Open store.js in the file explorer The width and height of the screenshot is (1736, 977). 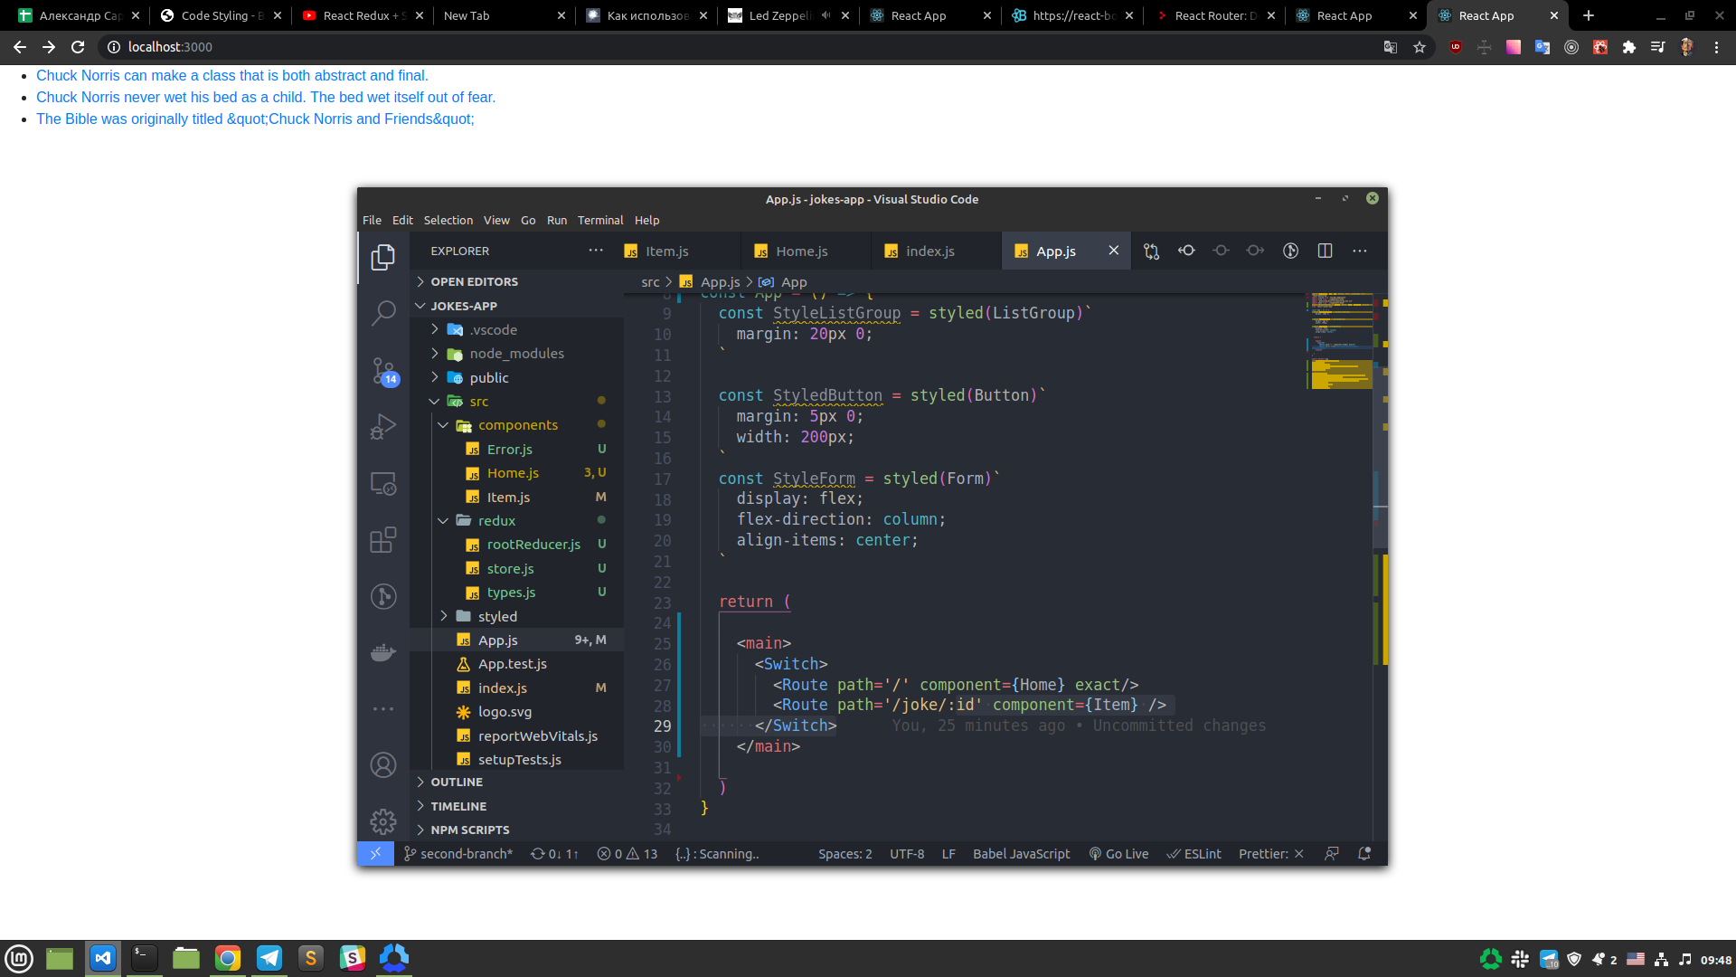[510, 569]
